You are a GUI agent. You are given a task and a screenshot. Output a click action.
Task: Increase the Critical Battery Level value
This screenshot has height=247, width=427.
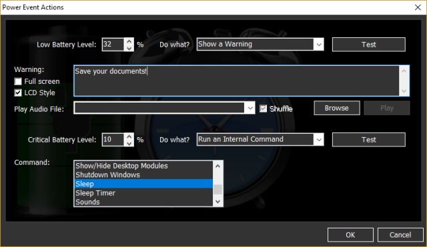pos(129,136)
